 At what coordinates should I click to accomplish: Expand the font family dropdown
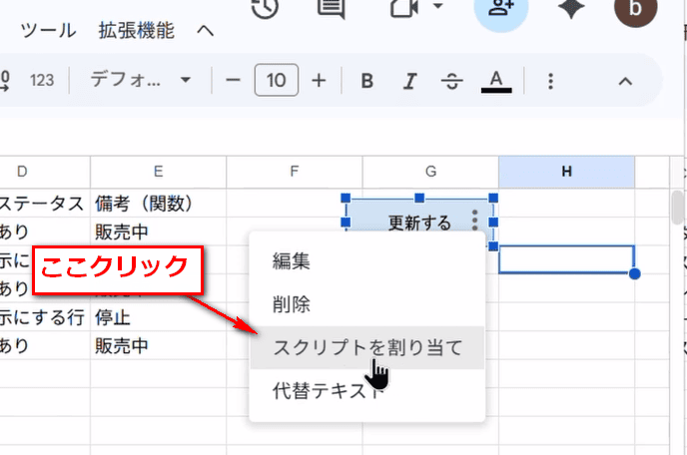click(141, 81)
